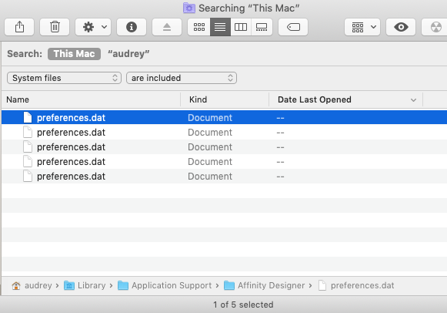The width and height of the screenshot is (447, 313).
Task: Open the Group By dropdown
Action: coord(362,27)
